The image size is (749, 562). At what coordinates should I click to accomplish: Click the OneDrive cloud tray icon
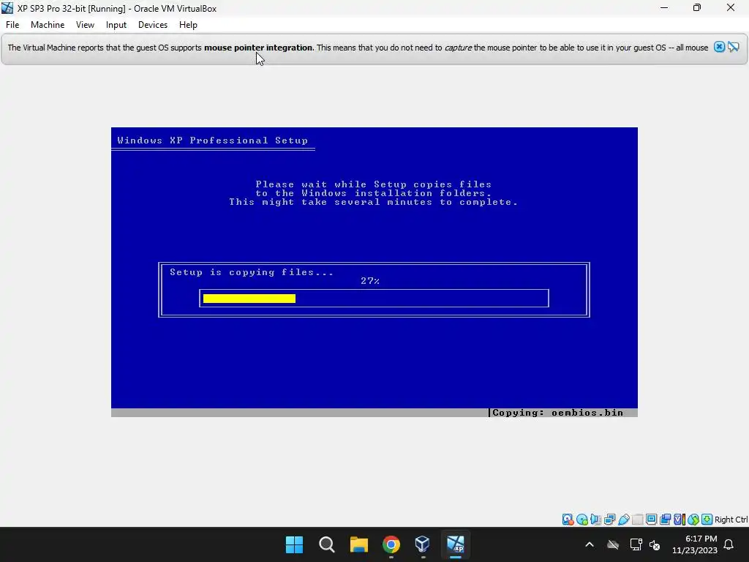click(x=613, y=544)
